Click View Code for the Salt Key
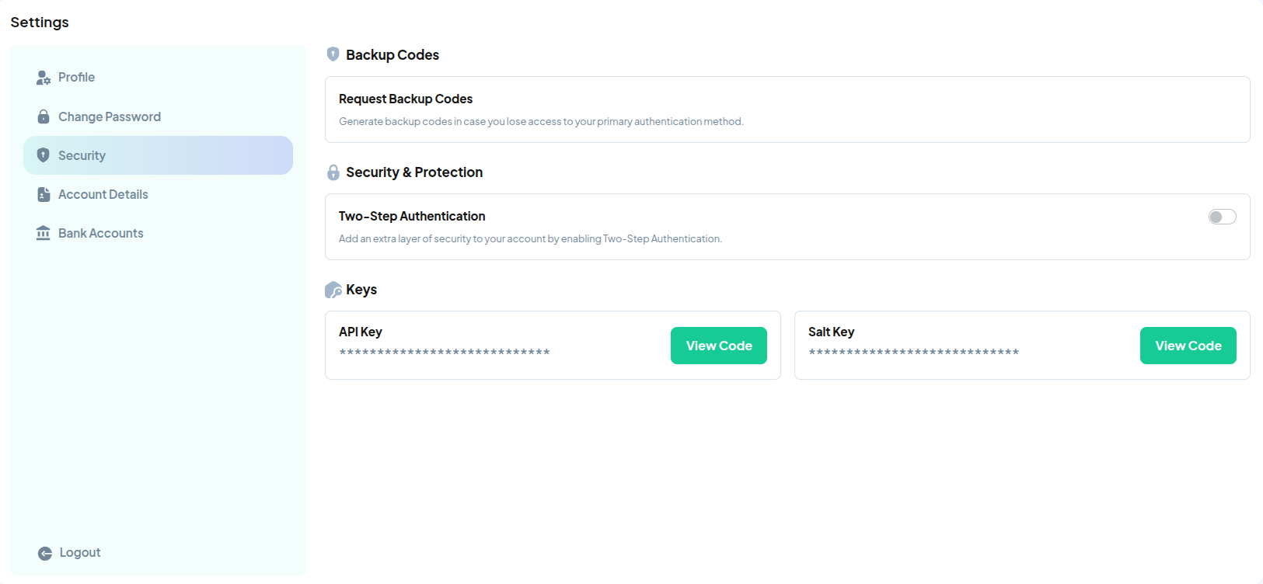Image resolution: width=1263 pixels, height=584 pixels. (1188, 345)
